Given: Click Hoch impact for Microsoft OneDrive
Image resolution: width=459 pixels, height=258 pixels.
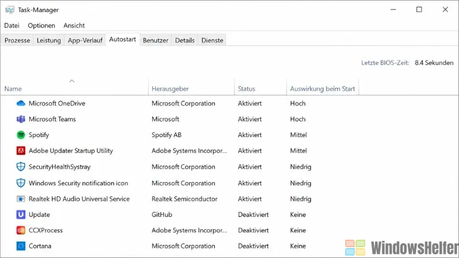Looking at the screenshot, I should (x=297, y=103).
